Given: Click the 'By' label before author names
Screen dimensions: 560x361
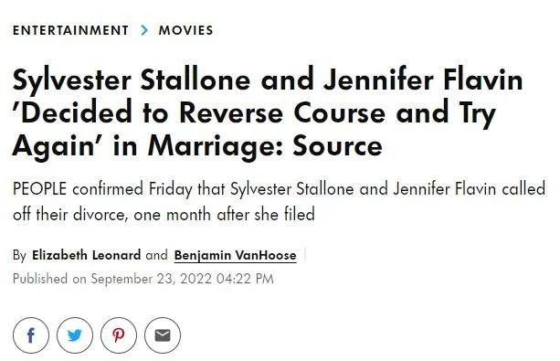Looking at the screenshot, I should pyautogui.click(x=20, y=256).
